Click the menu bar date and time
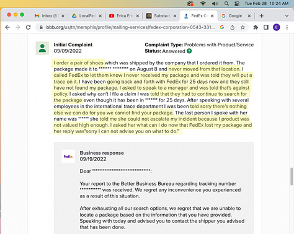Viewport: 294px width, 234px height. pos(267,4)
